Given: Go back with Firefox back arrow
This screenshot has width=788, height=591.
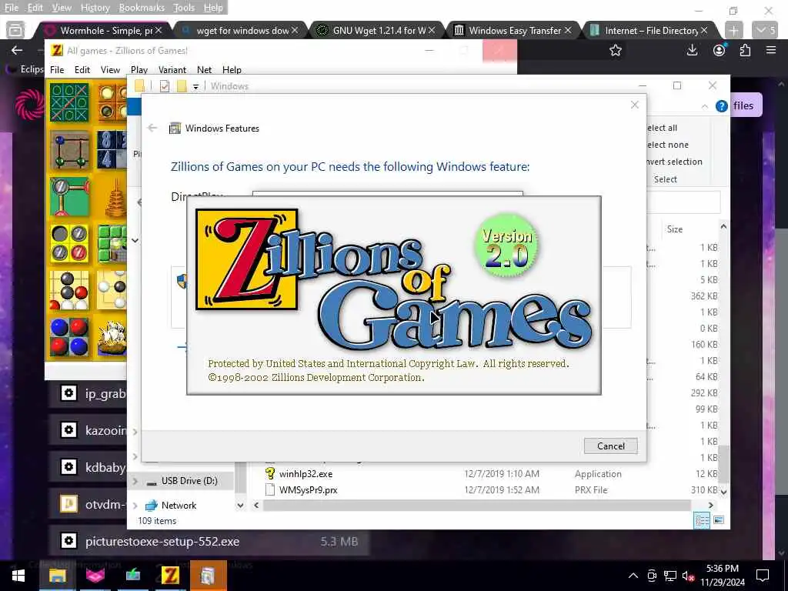Looking at the screenshot, I should 17,50.
